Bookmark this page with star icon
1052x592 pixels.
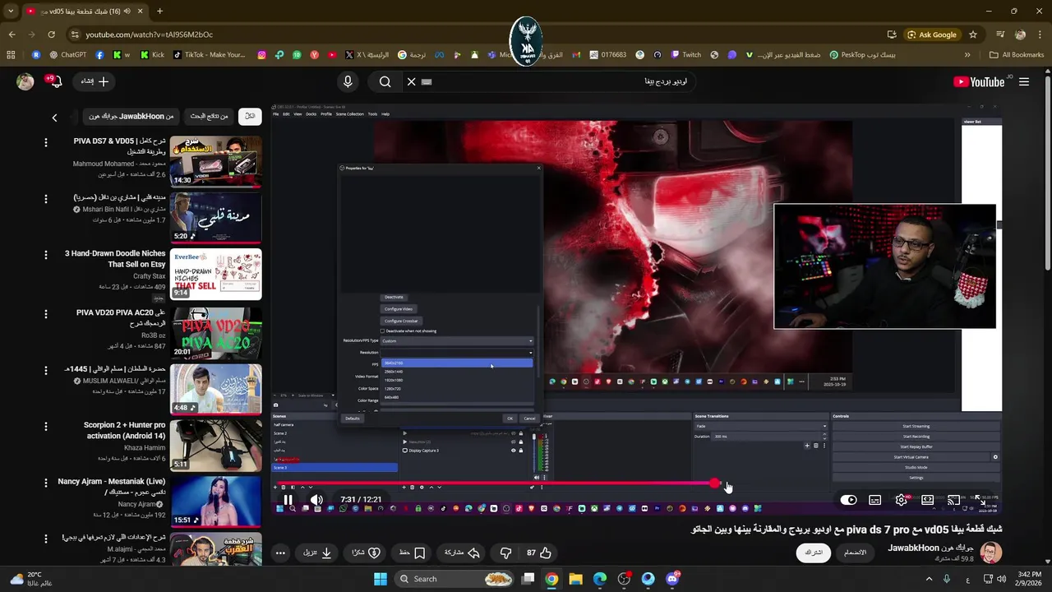point(973,35)
